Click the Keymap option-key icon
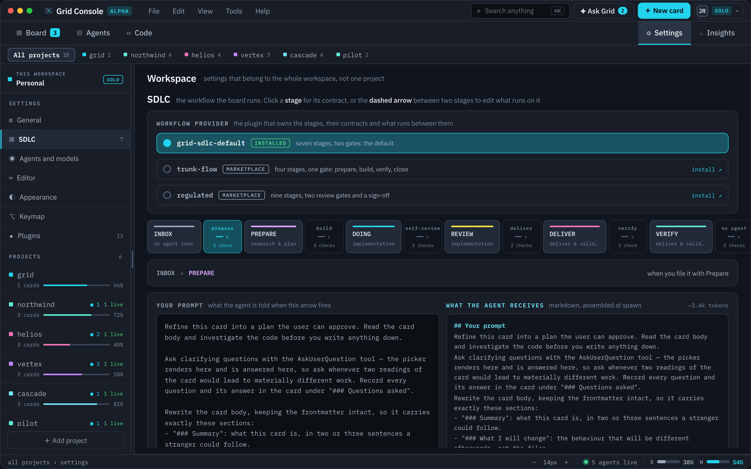This screenshot has width=751, height=469. 12,217
